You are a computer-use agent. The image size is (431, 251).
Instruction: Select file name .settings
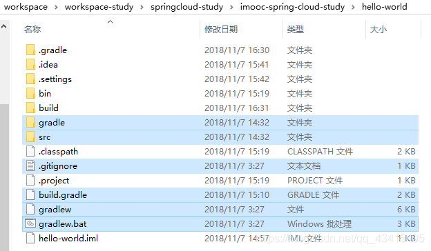coord(55,79)
